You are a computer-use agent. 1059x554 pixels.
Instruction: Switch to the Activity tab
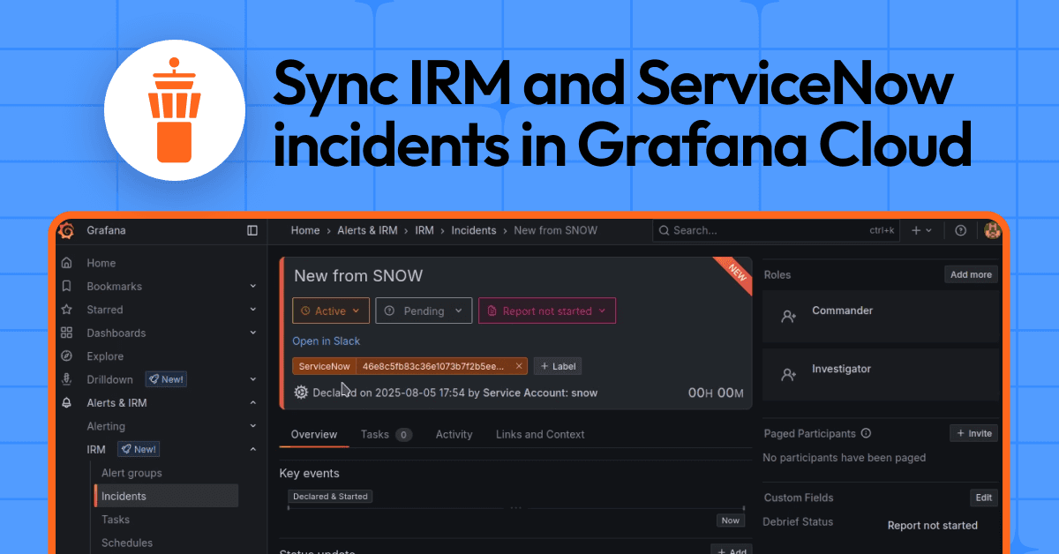click(454, 434)
